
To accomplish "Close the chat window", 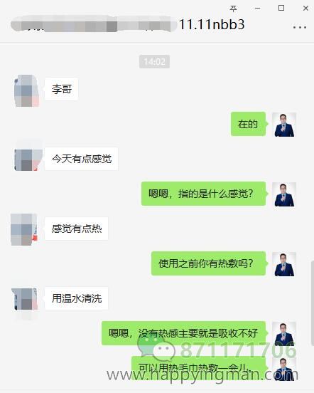I will click(305, 9).
